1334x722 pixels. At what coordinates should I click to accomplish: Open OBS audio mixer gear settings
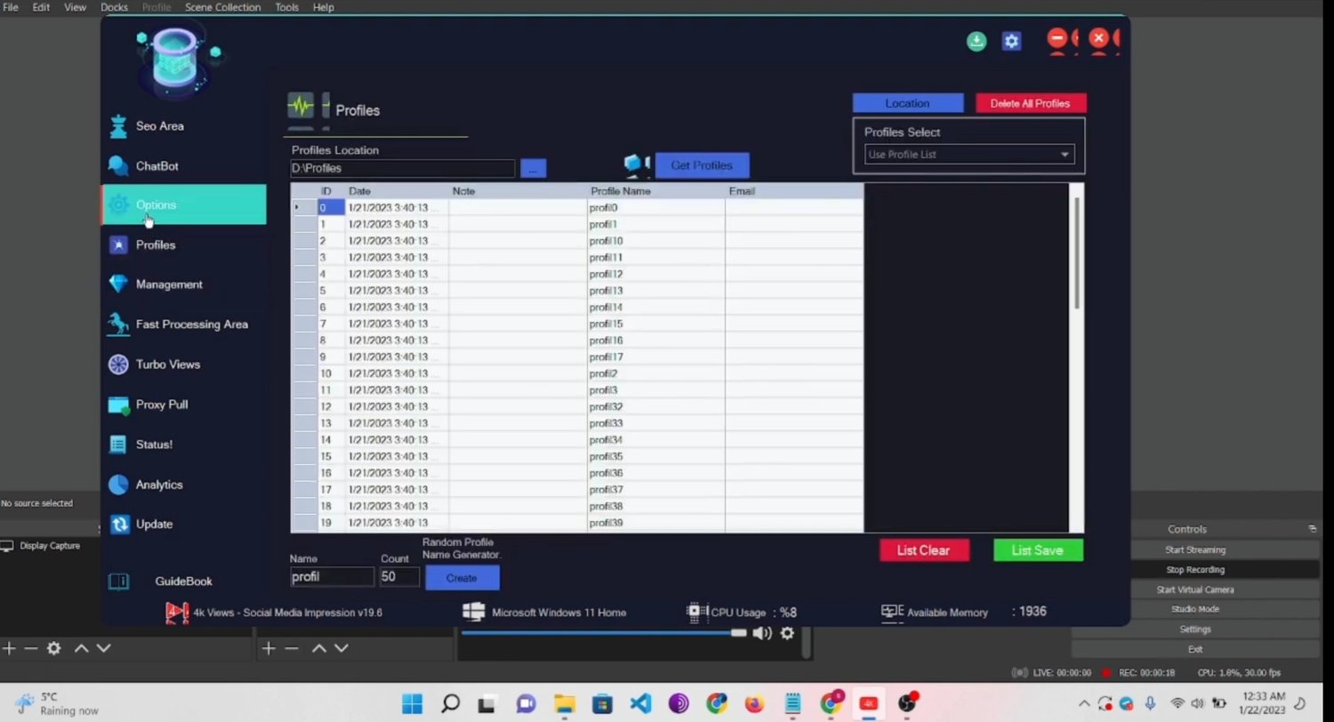[x=787, y=633]
